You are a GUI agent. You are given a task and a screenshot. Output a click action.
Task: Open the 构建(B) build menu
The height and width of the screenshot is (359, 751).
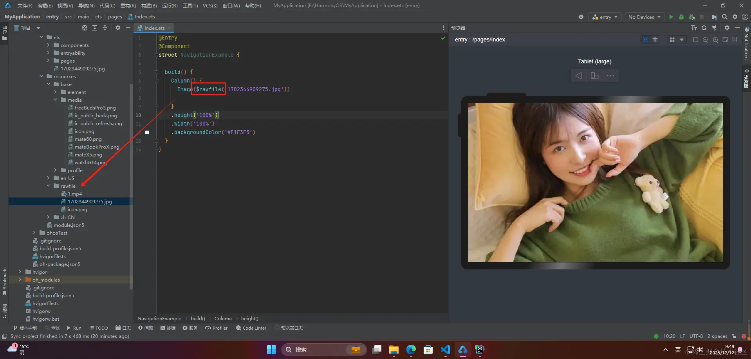pos(149,5)
